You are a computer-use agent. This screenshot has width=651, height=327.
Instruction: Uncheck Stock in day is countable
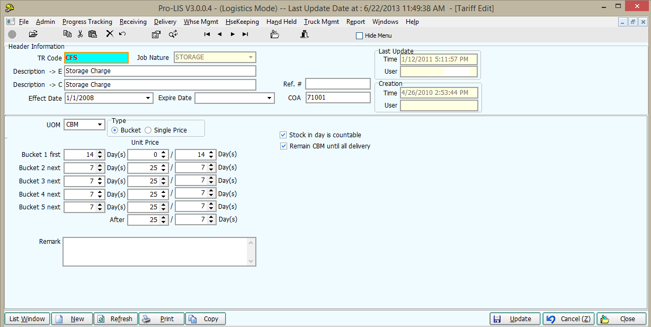pos(283,135)
